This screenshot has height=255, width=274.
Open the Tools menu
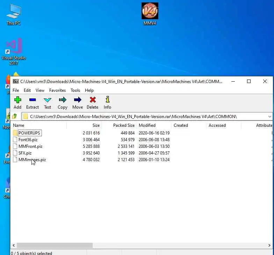[x=75, y=90]
